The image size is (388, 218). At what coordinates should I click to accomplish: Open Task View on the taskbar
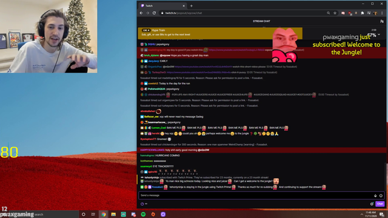point(93,214)
